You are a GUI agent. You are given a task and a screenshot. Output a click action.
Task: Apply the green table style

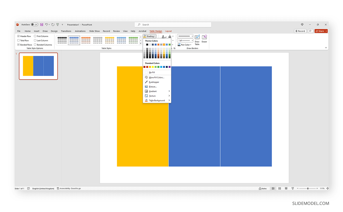(x=133, y=40)
